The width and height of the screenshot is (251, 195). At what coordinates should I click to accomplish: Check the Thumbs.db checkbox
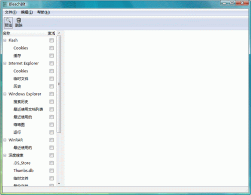[52, 170]
